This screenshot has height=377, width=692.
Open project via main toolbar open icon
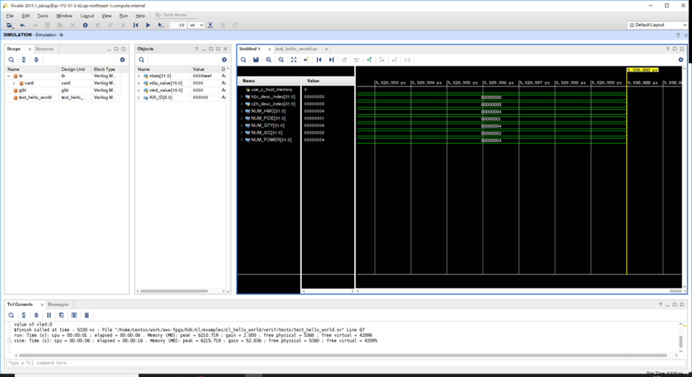point(9,25)
